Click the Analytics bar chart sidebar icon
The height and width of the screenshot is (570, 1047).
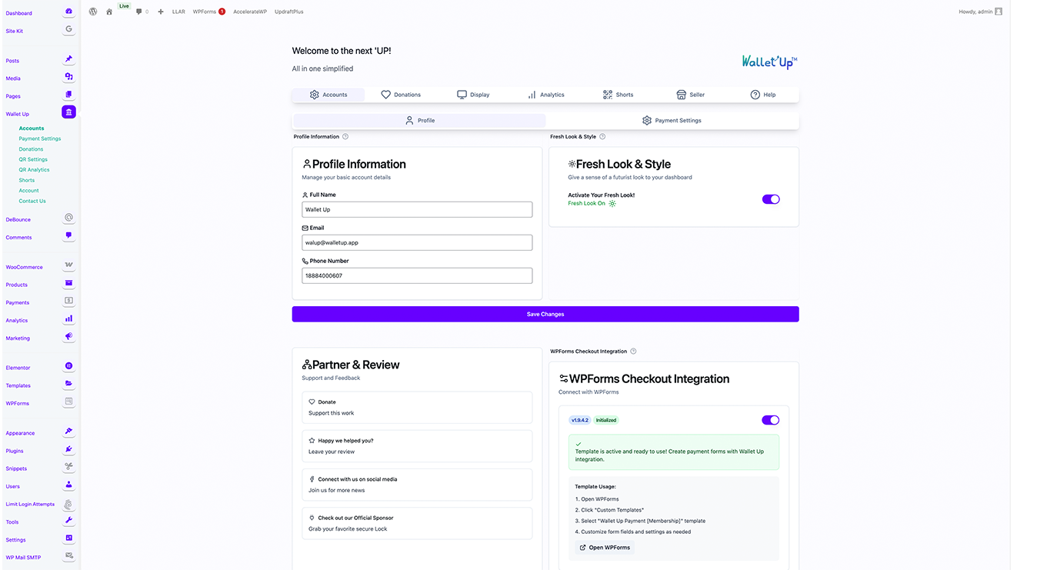68,318
